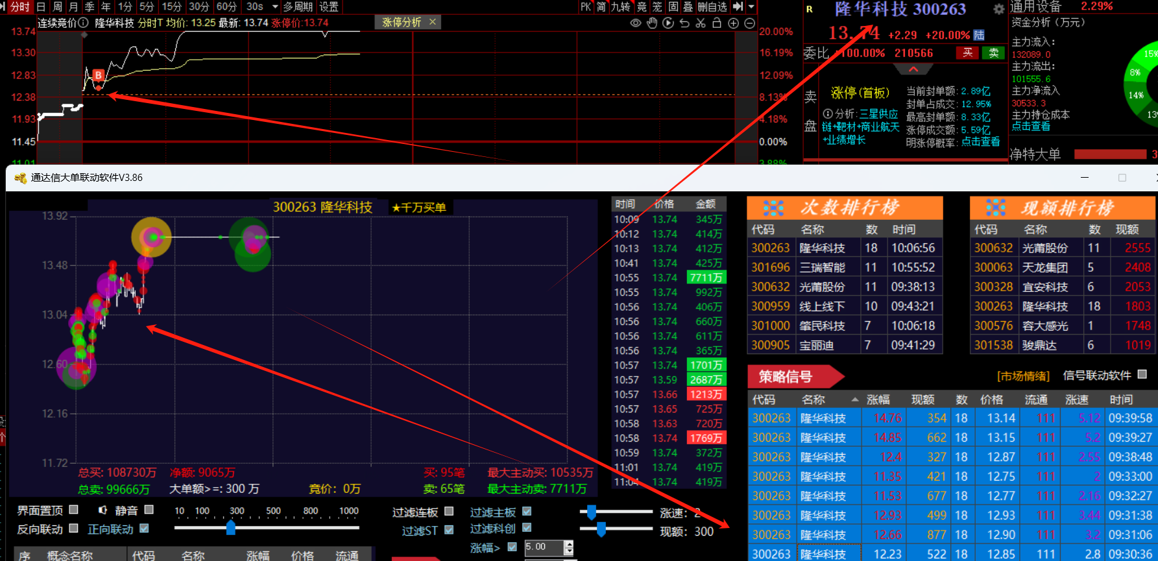This screenshot has height=561, width=1158.
Task: Toggle the 过滤科创 checkbox
Action: tap(527, 528)
